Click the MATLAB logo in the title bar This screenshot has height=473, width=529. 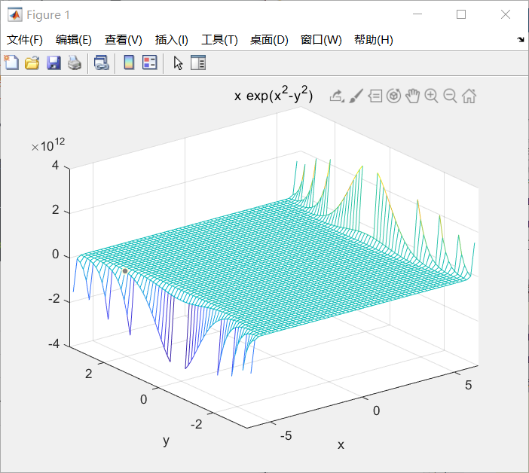[x=15, y=15]
